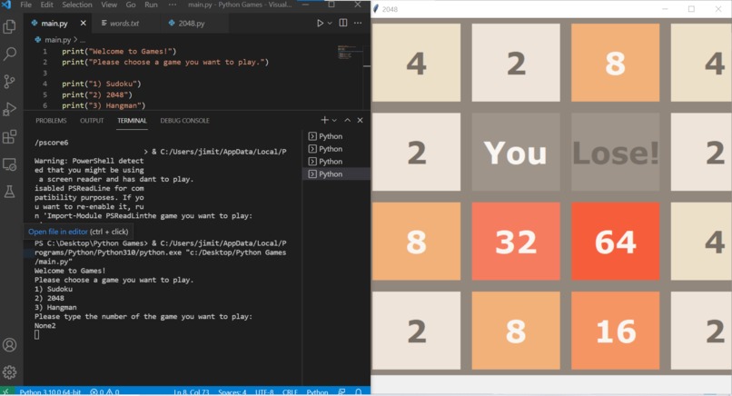Change end of line sequence CRLF
The image size is (732, 396).
[290, 391]
